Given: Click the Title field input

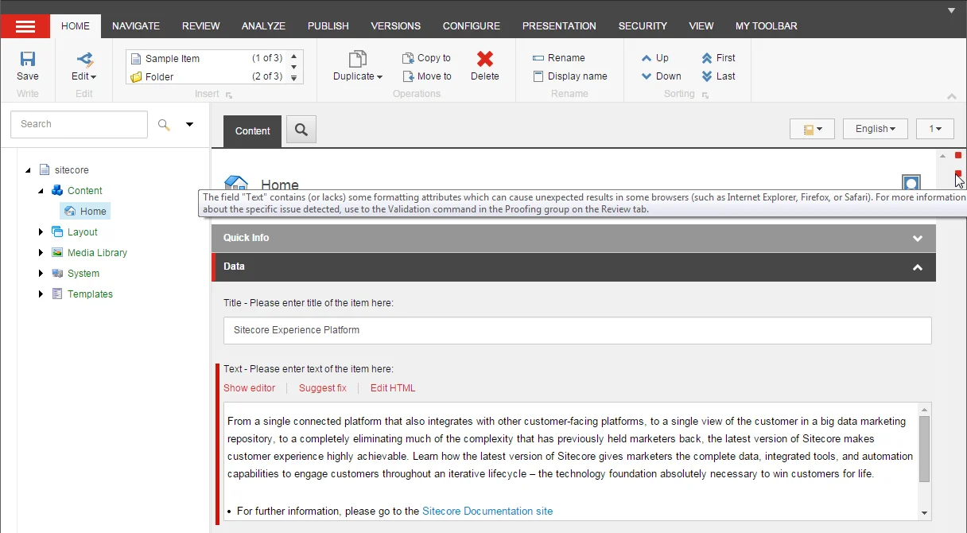Looking at the screenshot, I should (577, 330).
